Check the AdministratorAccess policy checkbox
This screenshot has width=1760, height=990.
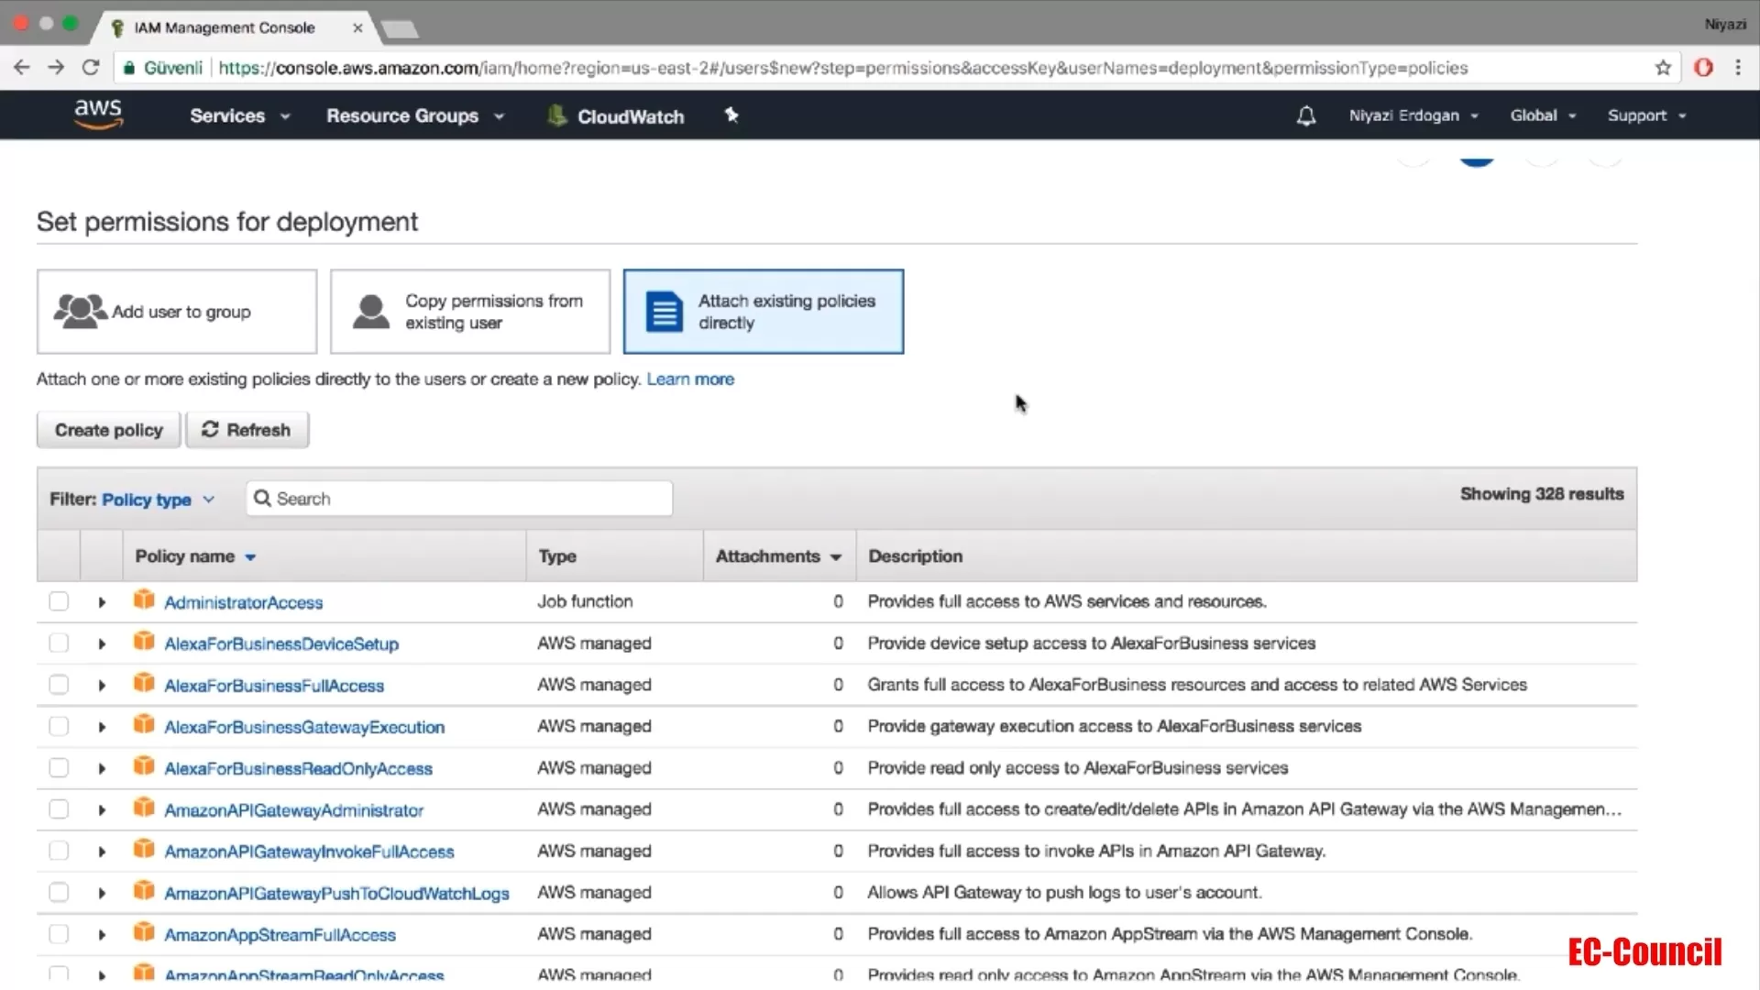(59, 600)
